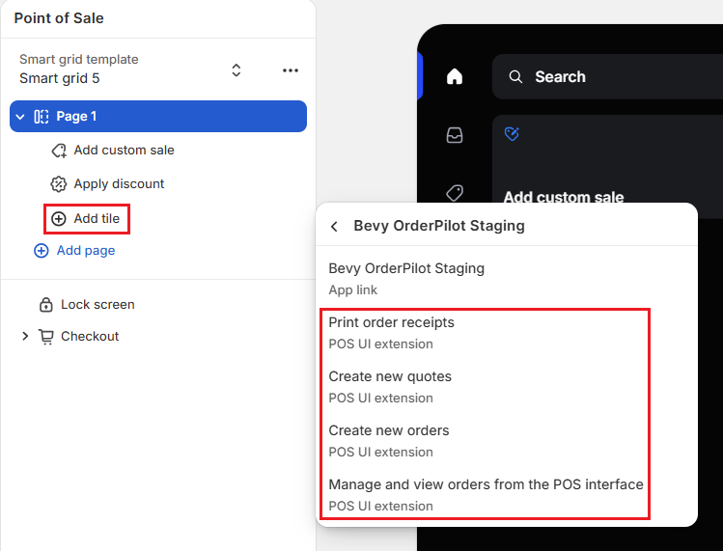723x551 pixels.
Task: Focus the Search field in POS preview
Action: click(x=607, y=76)
